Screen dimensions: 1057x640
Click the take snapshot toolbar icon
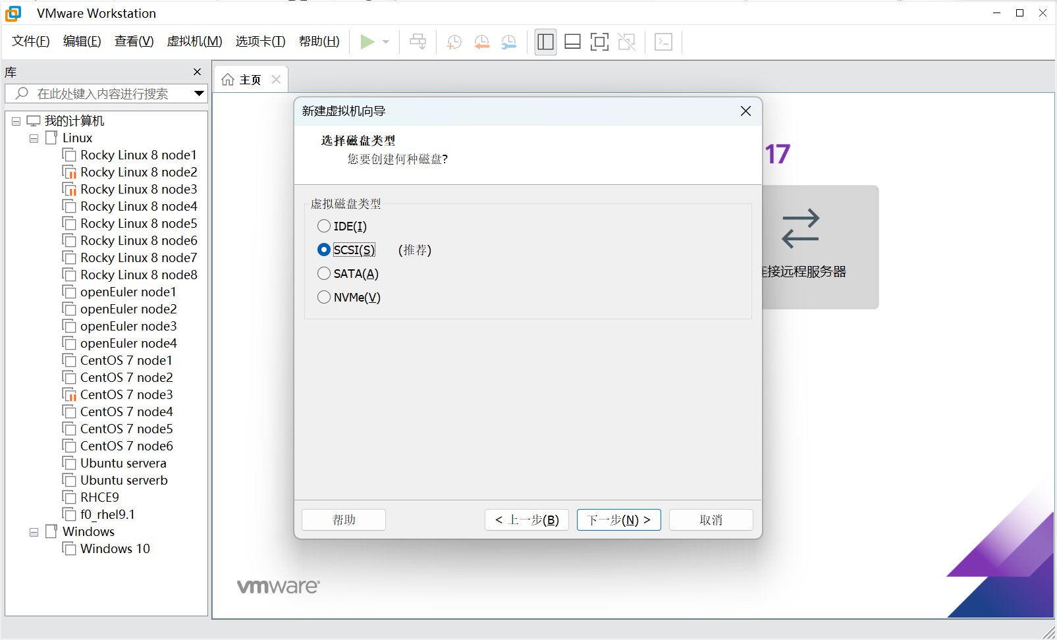tap(454, 42)
